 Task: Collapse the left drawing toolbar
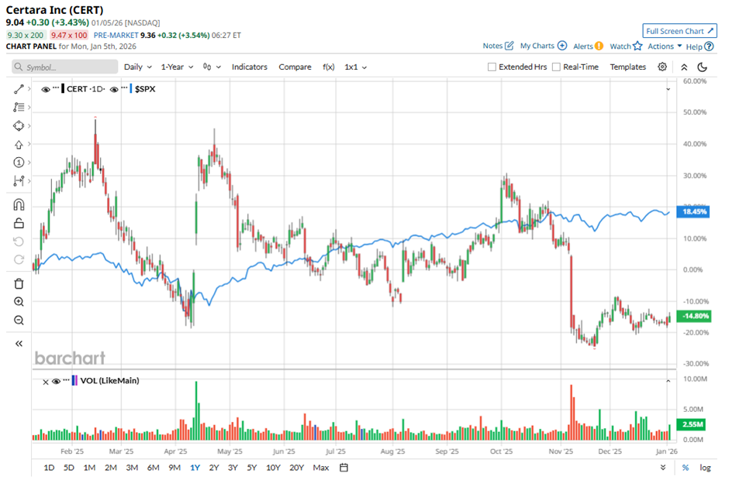[x=19, y=344]
